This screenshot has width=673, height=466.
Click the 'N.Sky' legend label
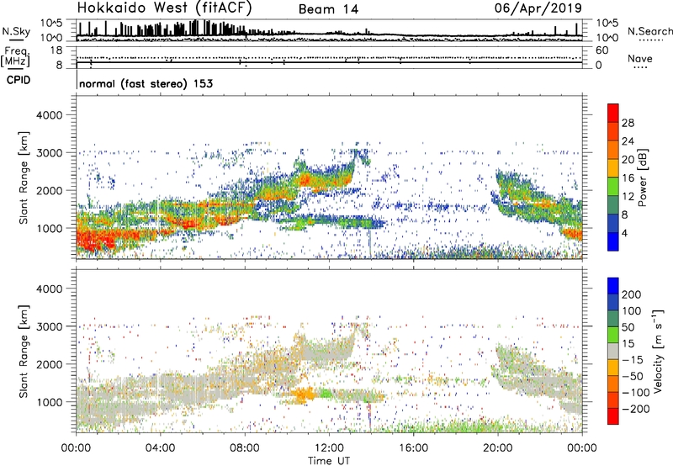point(16,31)
